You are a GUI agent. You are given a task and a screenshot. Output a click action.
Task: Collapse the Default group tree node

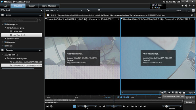coord(3,24)
